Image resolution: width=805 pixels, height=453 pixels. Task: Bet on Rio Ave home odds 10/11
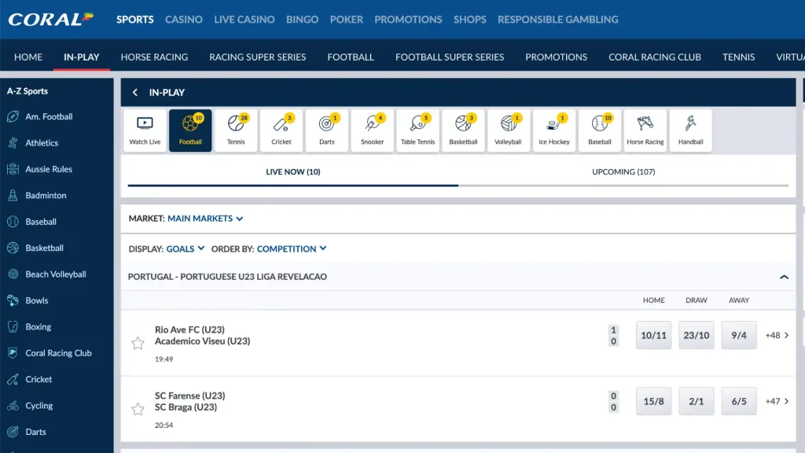tap(653, 335)
